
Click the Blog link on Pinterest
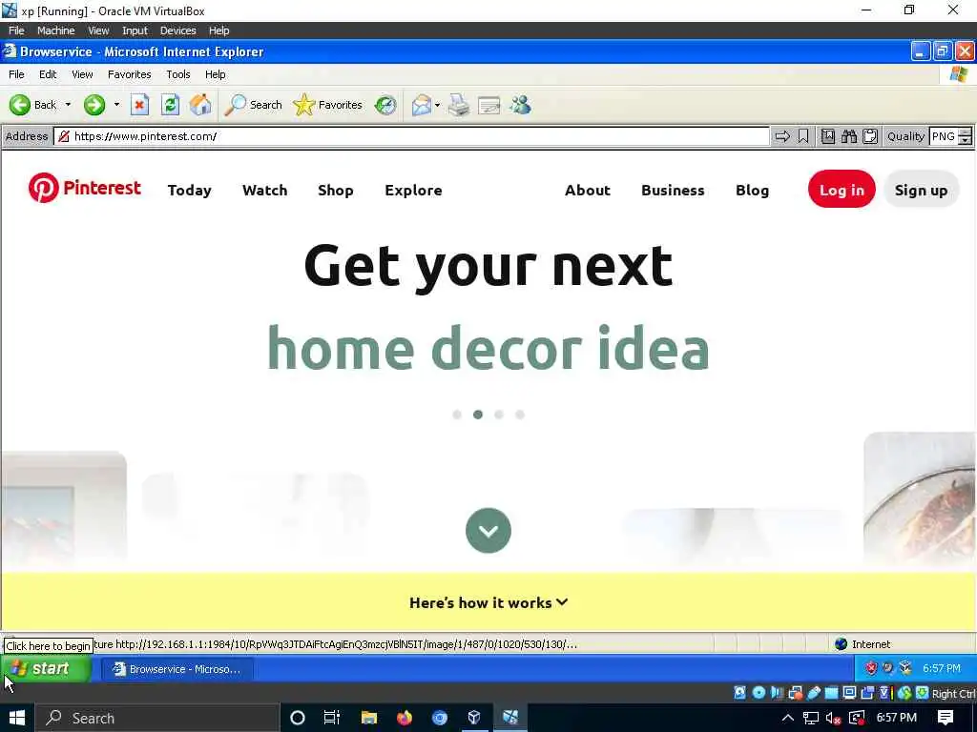click(x=752, y=191)
